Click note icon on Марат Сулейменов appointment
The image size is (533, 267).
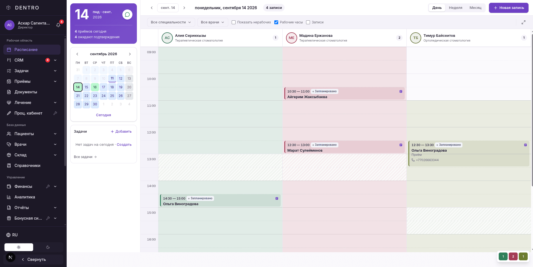401,145
